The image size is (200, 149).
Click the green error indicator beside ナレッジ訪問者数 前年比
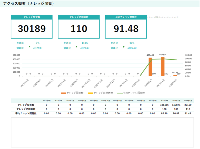pyautogui.click(x=76, y=47)
